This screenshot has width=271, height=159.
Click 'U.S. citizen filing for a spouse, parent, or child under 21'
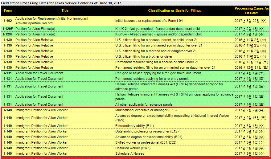(156, 40)
